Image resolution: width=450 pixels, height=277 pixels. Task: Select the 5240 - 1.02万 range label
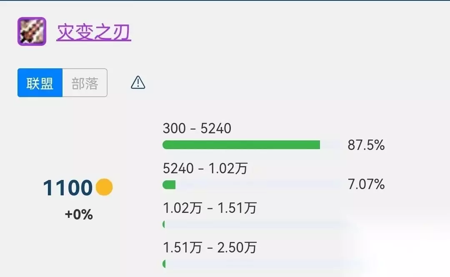pos(205,168)
